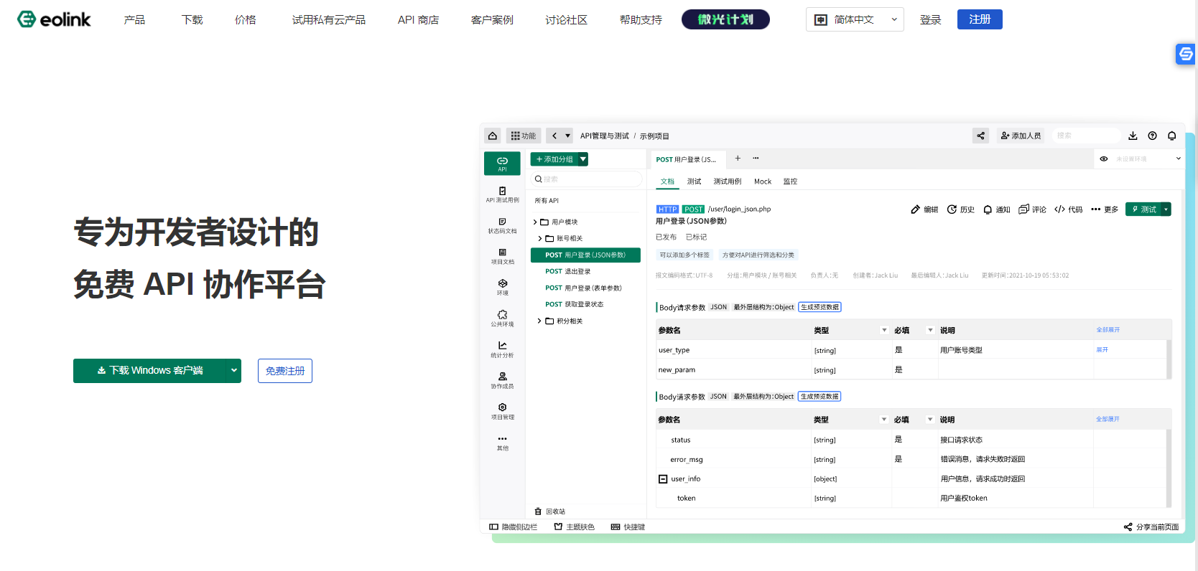Open 历史 history
Image resolution: width=1198 pixels, height=571 pixels.
961,209
